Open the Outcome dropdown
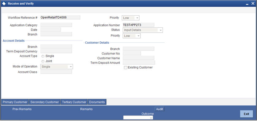257x121 pixels. [138, 118]
